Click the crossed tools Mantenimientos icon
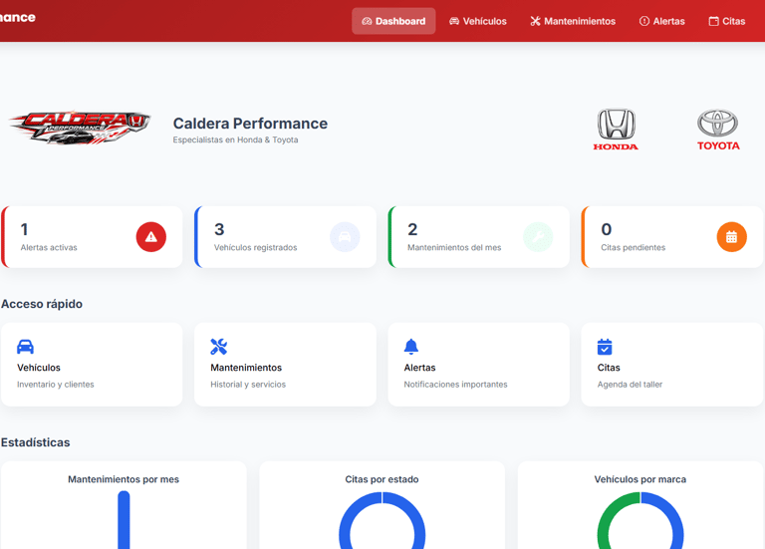Screen dimensions: 765x549 point(218,347)
